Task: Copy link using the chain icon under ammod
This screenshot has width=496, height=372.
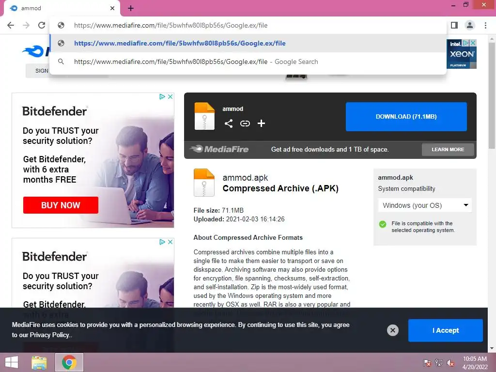Action: coord(245,124)
